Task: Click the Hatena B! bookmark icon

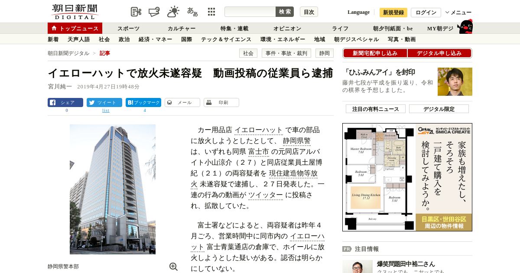Action: click(x=130, y=103)
